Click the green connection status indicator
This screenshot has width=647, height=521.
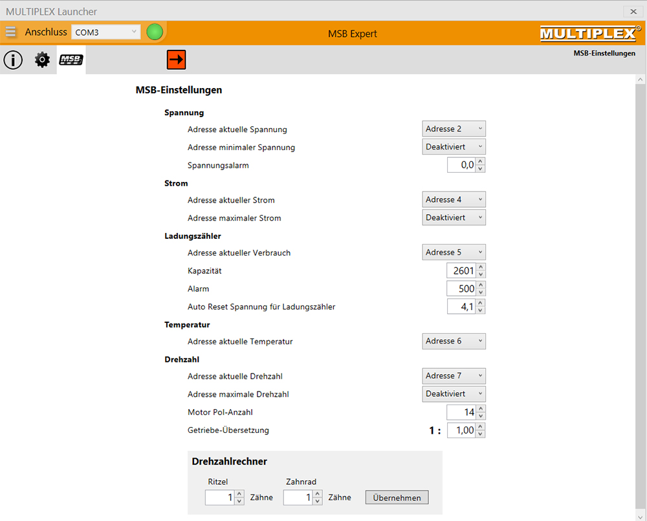(x=154, y=31)
